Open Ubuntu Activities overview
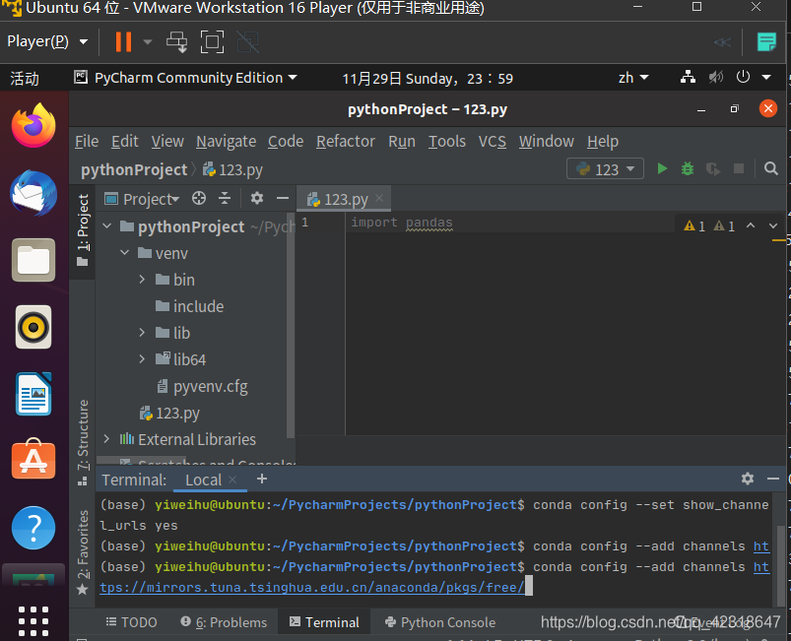Image resolution: width=791 pixels, height=641 pixels. point(25,78)
